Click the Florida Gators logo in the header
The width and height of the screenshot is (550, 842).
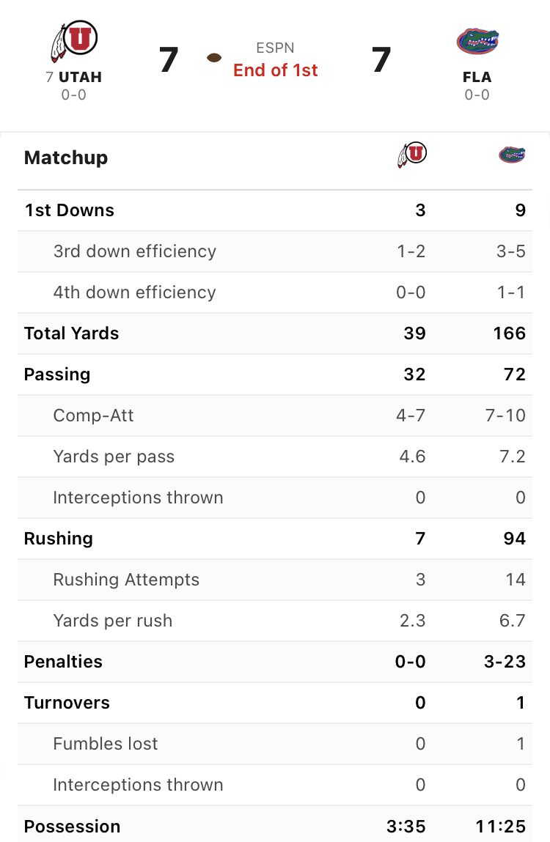point(477,41)
